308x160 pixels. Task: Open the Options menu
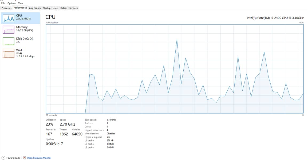[x=11, y=3]
